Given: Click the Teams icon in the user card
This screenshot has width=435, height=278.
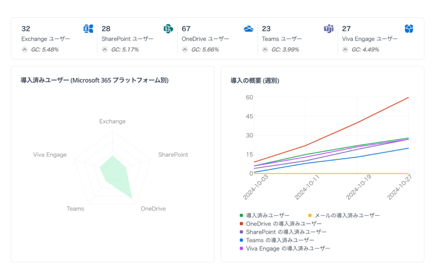Looking at the screenshot, I should click(x=328, y=29).
